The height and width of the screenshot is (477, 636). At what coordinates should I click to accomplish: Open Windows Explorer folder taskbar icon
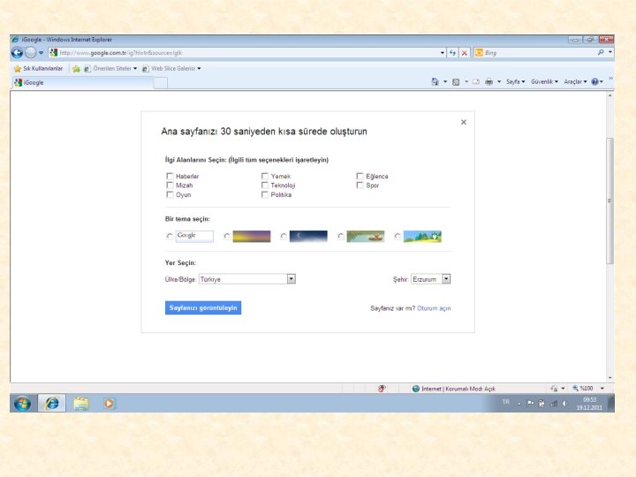coord(81,404)
